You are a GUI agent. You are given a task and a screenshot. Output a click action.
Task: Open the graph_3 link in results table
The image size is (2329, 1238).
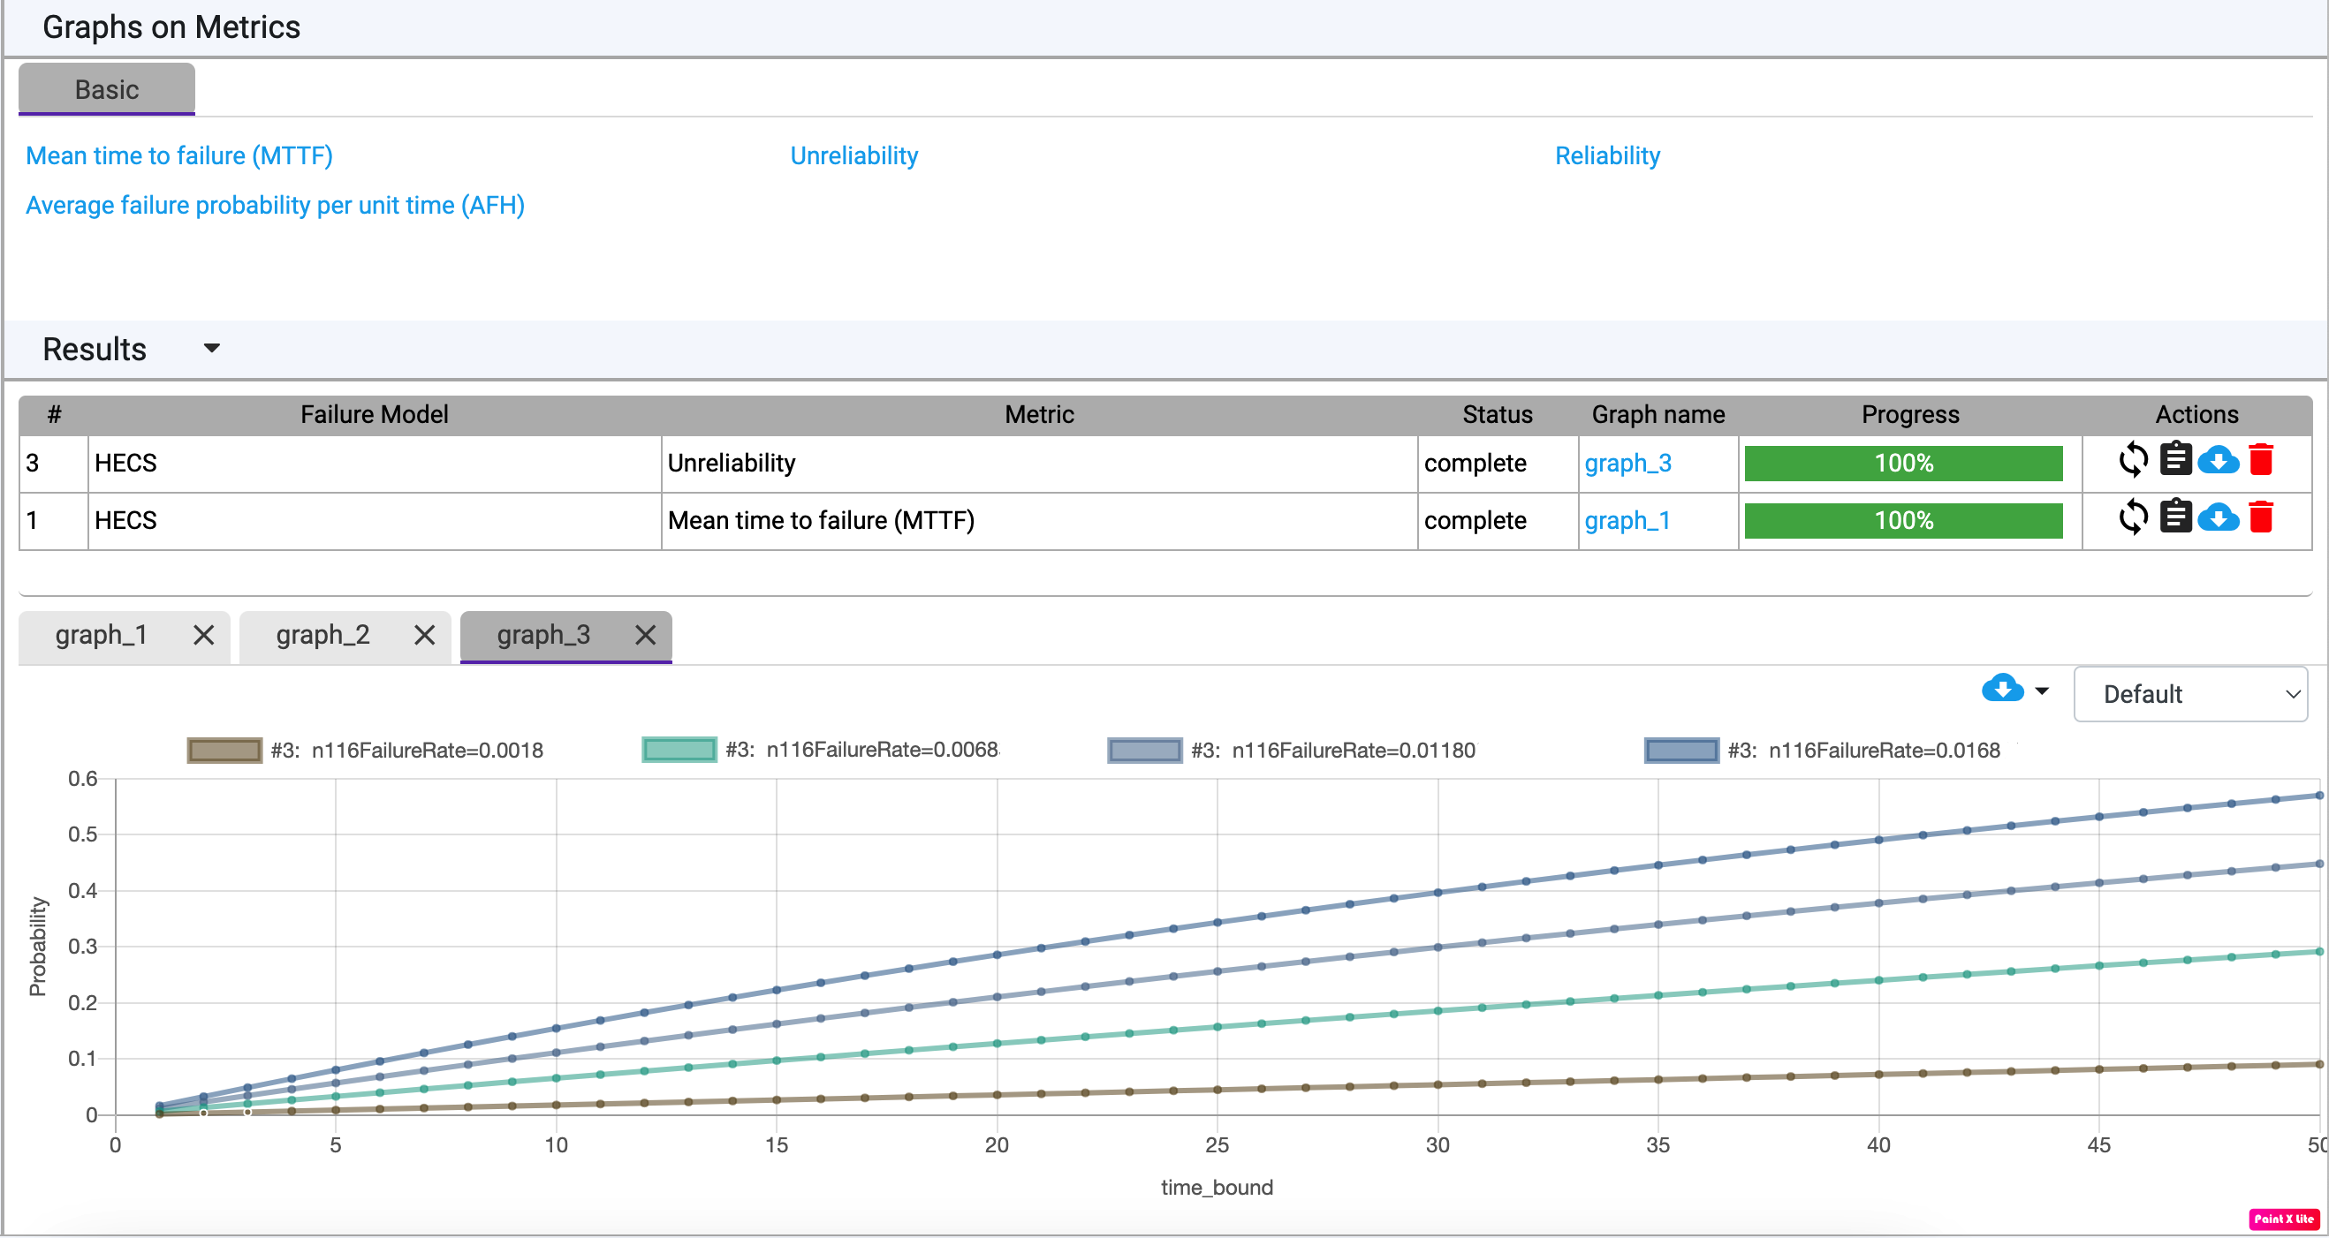[1627, 464]
